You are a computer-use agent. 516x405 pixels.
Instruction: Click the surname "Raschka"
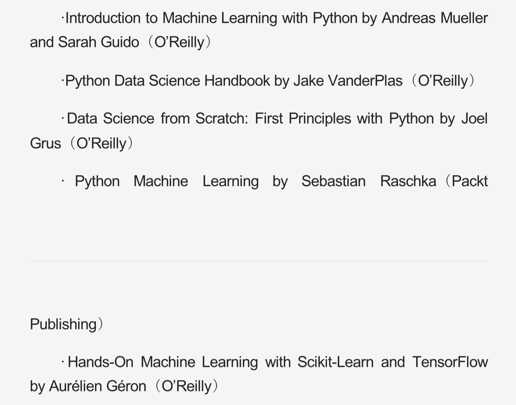408,181
